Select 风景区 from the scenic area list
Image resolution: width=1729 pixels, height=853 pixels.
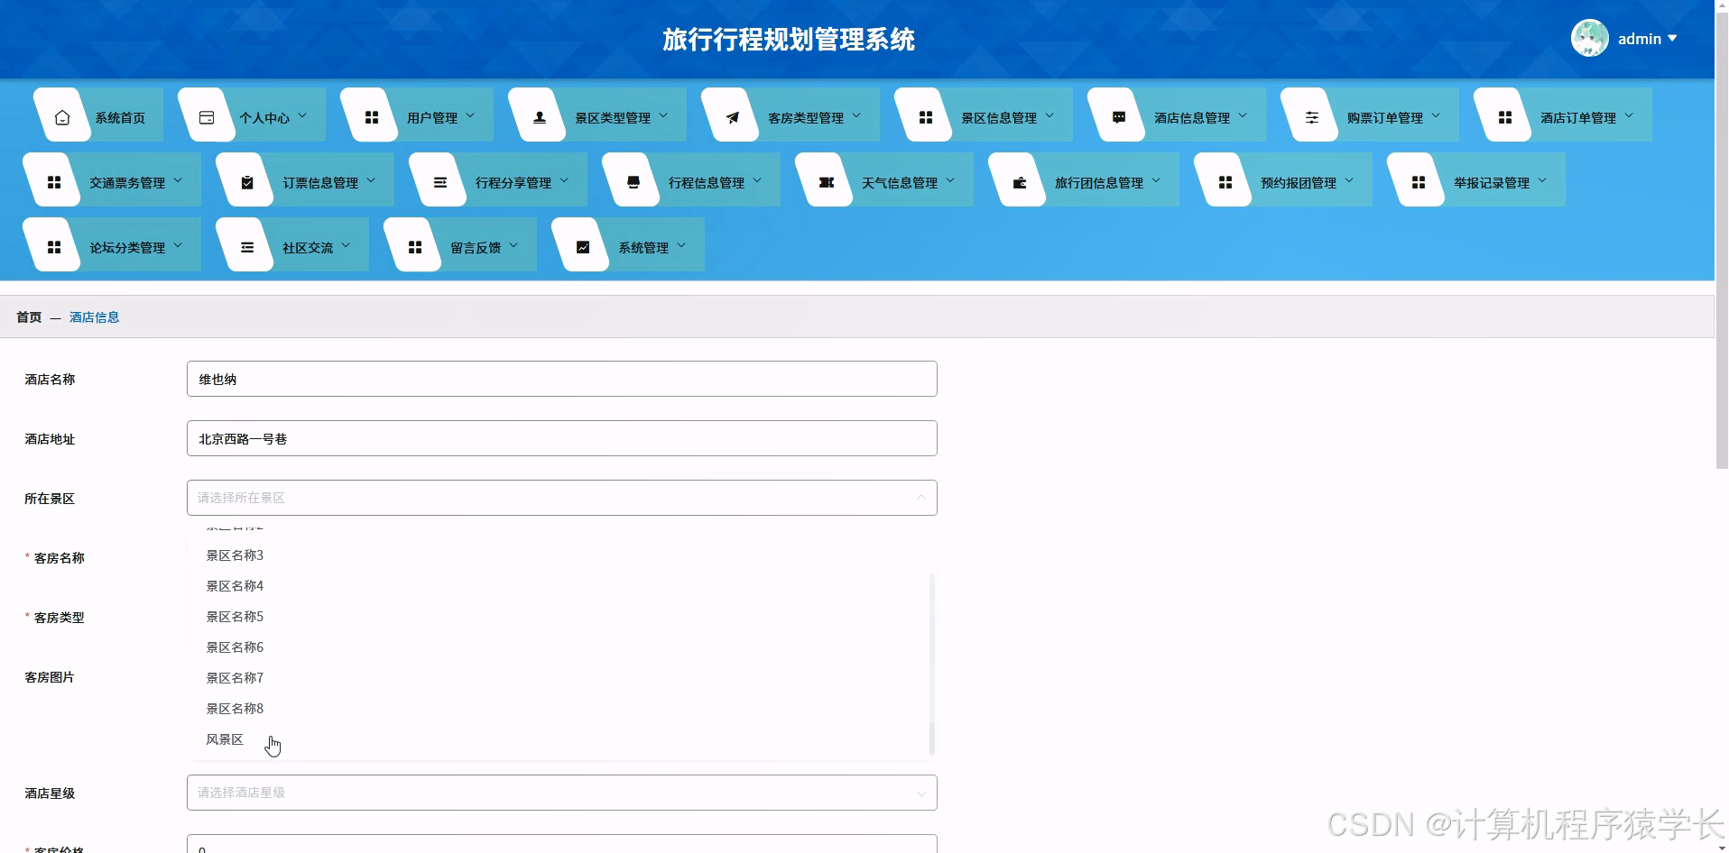(x=224, y=738)
